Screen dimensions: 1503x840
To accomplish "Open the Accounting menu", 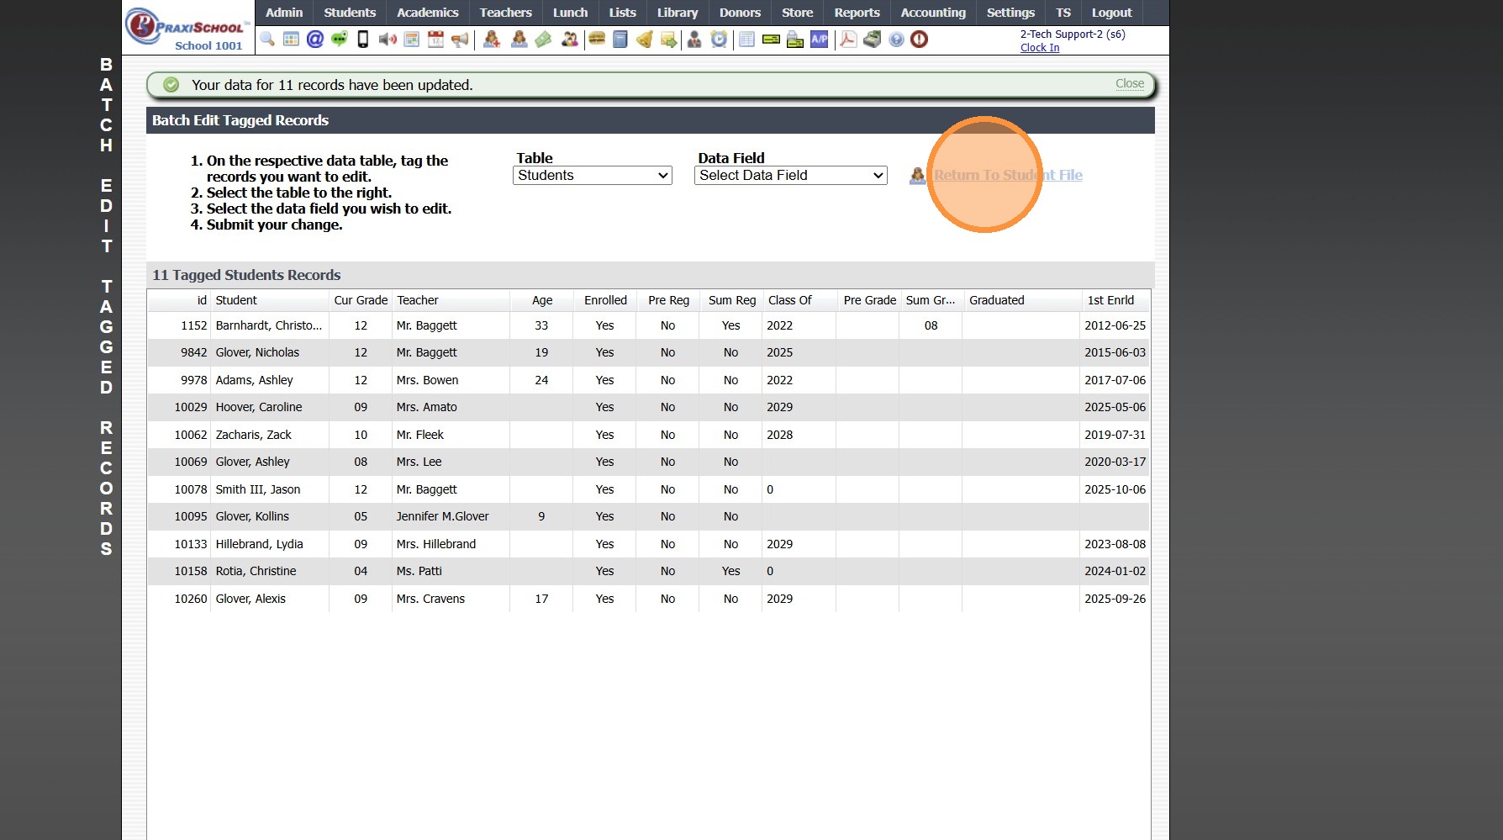I will tap(933, 13).
